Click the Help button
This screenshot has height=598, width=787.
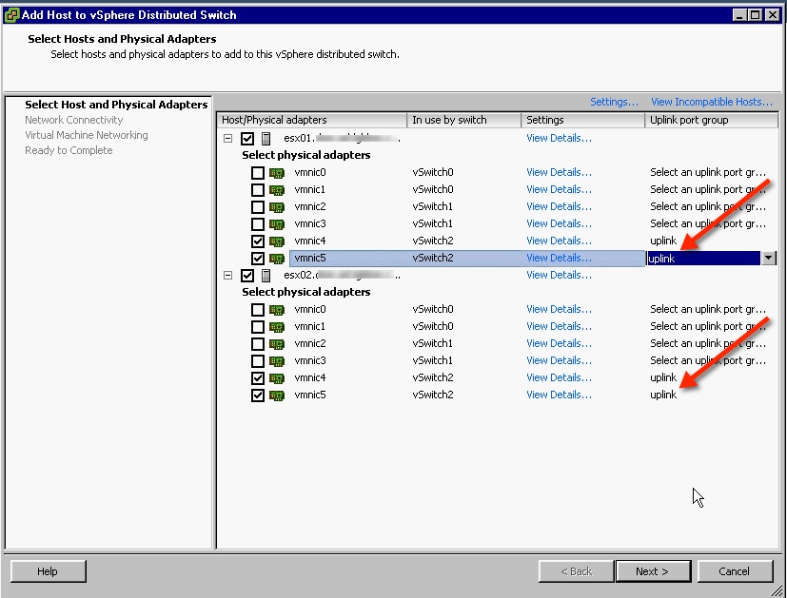click(x=48, y=571)
